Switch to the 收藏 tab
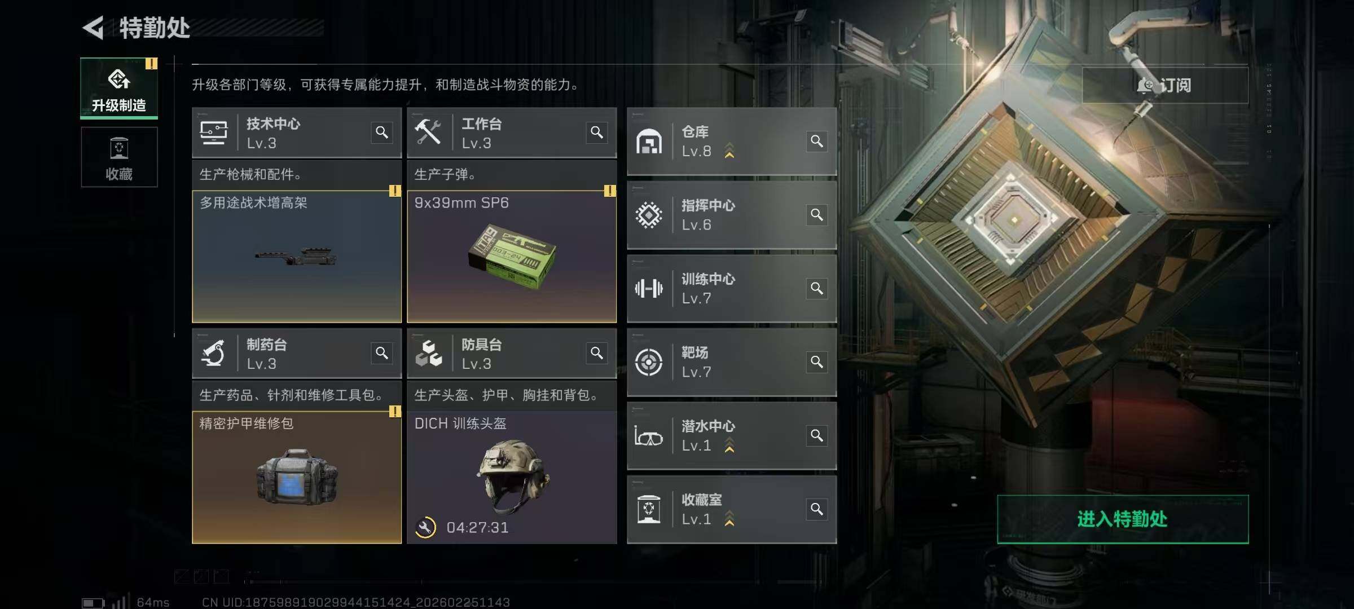The image size is (1354, 609). [119, 157]
